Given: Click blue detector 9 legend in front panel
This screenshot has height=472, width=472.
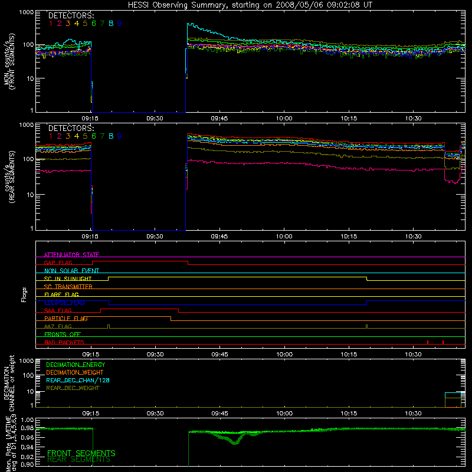Looking at the screenshot, I should (x=120, y=24).
